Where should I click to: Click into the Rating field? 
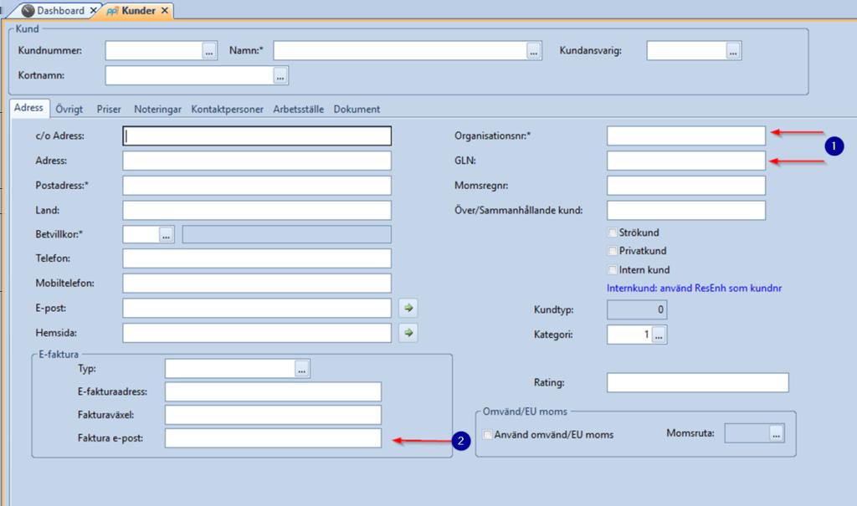tap(698, 382)
